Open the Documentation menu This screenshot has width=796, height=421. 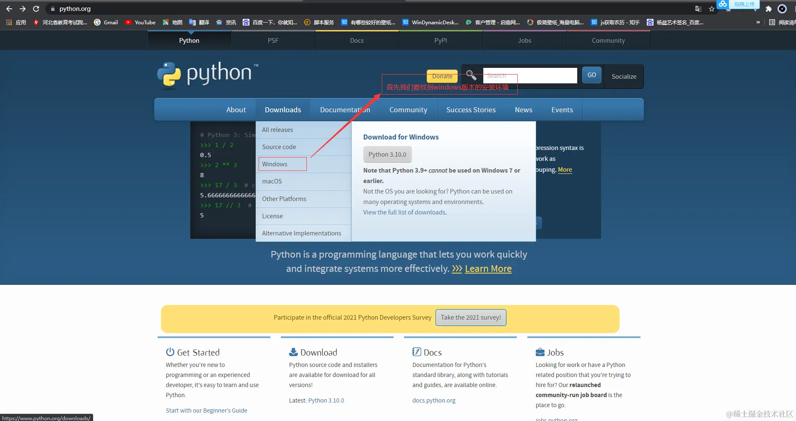click(345, 110)
